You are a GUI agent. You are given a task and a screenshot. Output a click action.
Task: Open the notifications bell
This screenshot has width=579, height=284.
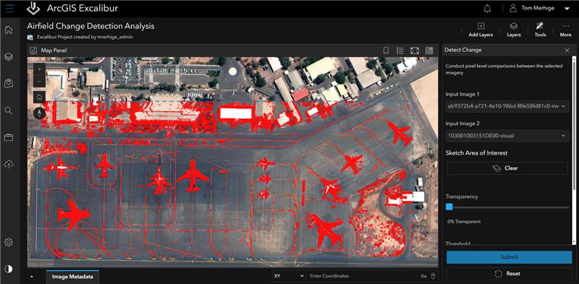(x=487, y=9)
